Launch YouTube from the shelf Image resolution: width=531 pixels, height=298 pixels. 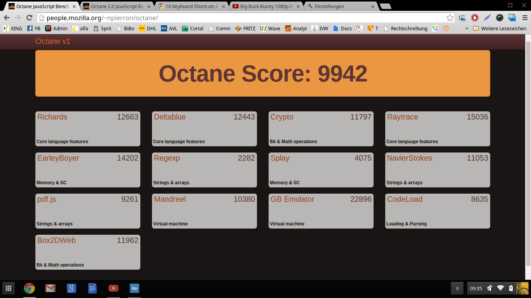(x=113, y=288)
